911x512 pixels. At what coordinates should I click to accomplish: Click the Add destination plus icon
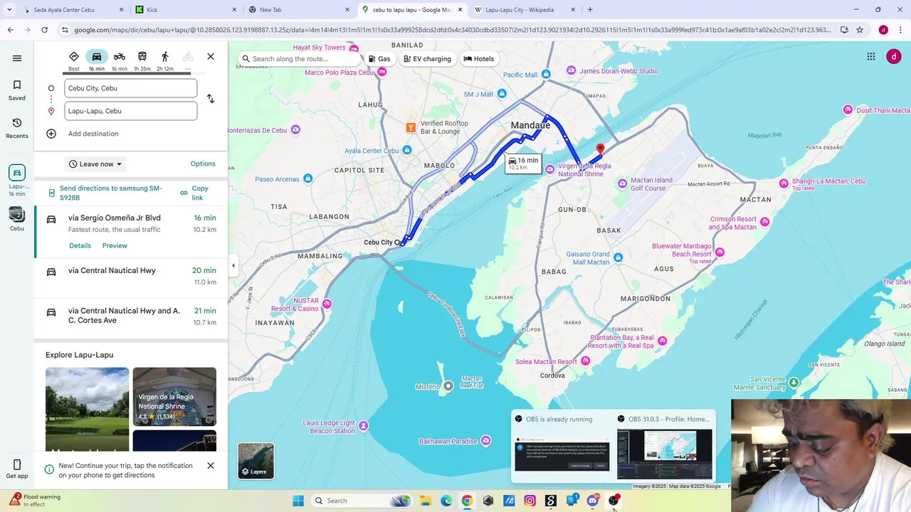tap(51, 134)
